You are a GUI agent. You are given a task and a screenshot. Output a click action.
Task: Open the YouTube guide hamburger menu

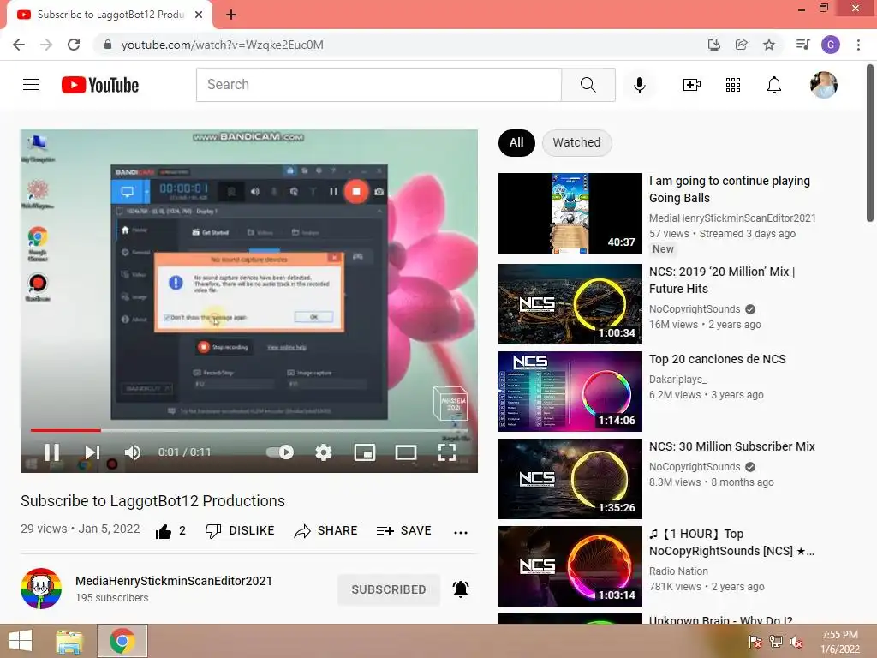[31, 85]
